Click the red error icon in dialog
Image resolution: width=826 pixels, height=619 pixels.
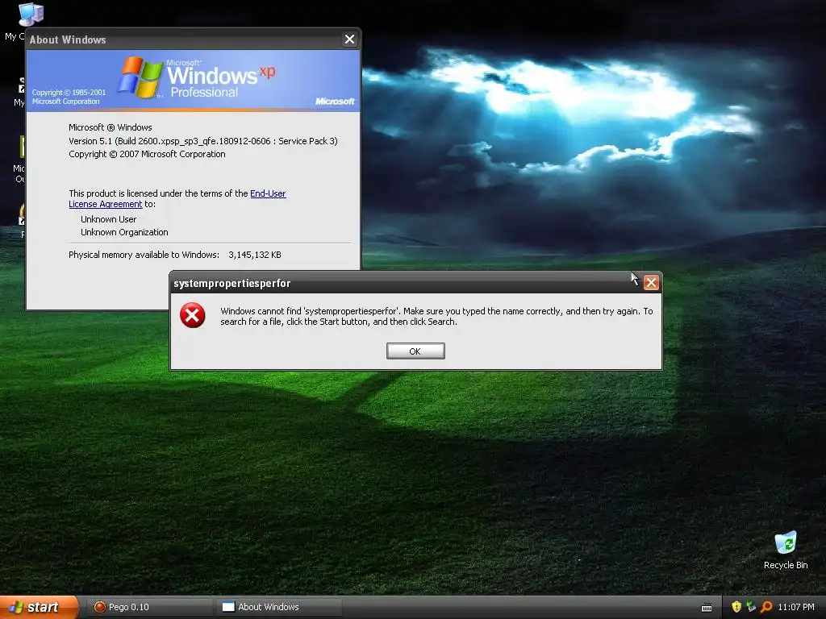192,315
